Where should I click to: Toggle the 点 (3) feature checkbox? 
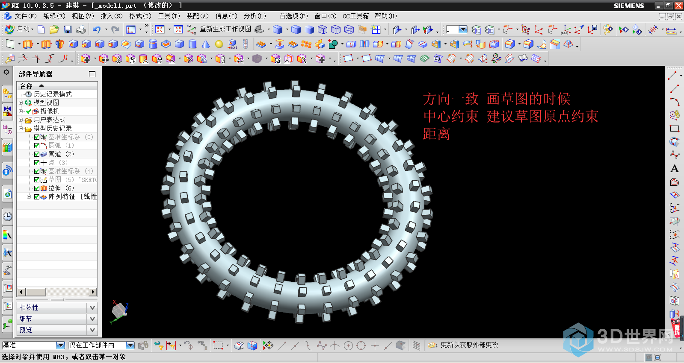pyautogui.click(x=37, y=162)
